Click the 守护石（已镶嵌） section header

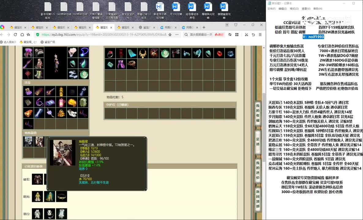[170, 105]
